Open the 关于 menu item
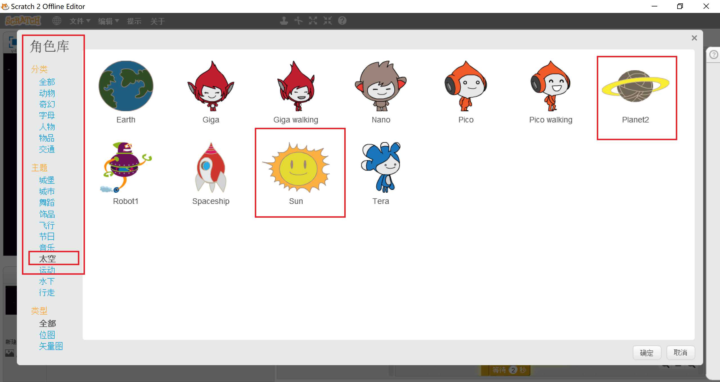720x382 pixels. pyautogui.click(x=157, y=21)
